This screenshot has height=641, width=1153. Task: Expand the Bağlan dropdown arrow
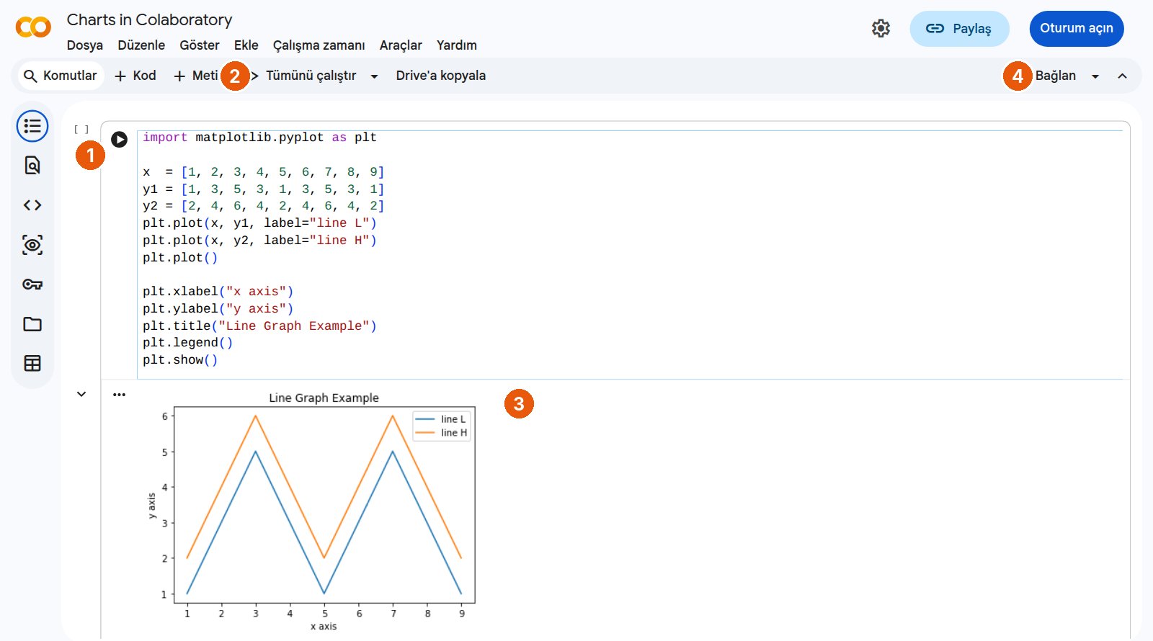tap(1095, 76)
